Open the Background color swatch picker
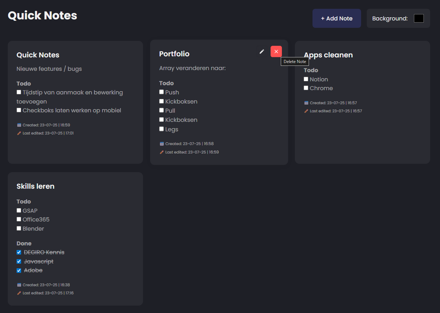The image size is (440, 313). pyautogui.click(x=419, y=18)
